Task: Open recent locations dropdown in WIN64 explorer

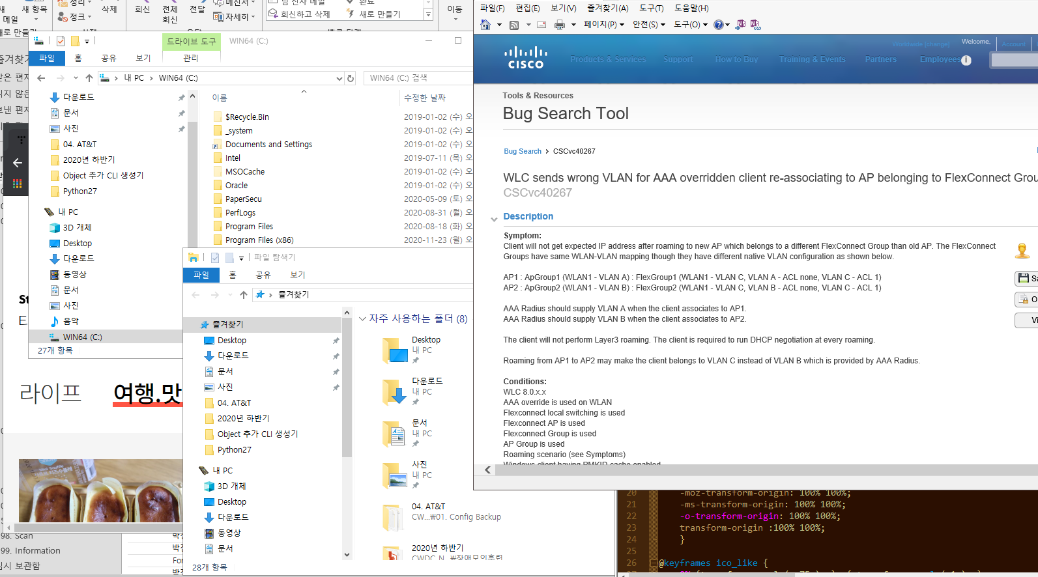Action: pyautogui.click(x=76, y=78)
